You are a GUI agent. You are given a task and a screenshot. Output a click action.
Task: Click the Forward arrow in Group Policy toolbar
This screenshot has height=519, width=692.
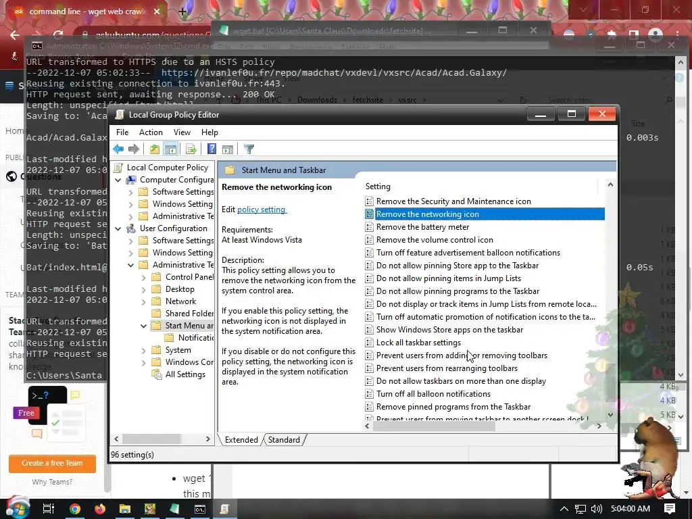133,149
